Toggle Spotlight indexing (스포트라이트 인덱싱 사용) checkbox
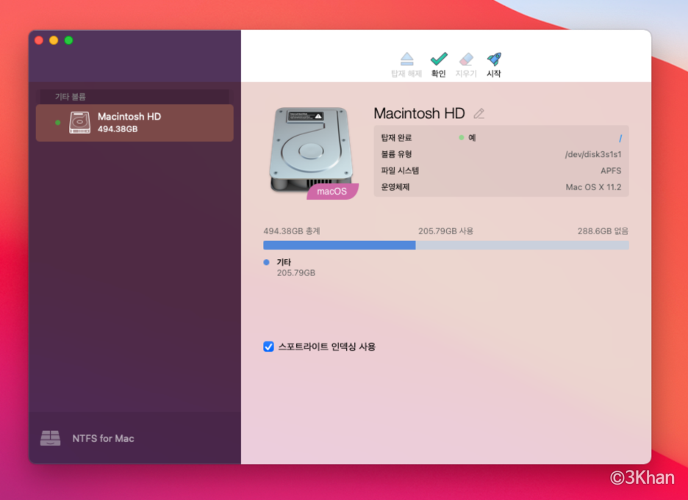Viewport: 688px width, 500px height. [268, 347]
